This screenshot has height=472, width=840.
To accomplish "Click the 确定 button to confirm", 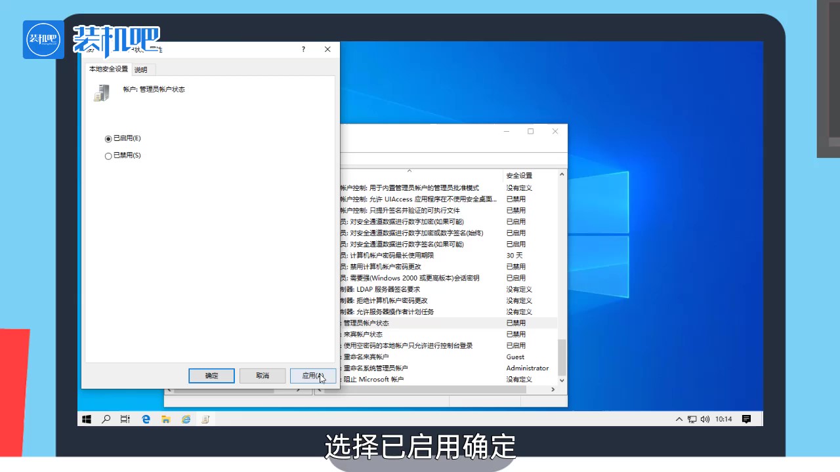I will tap(211, 375).
